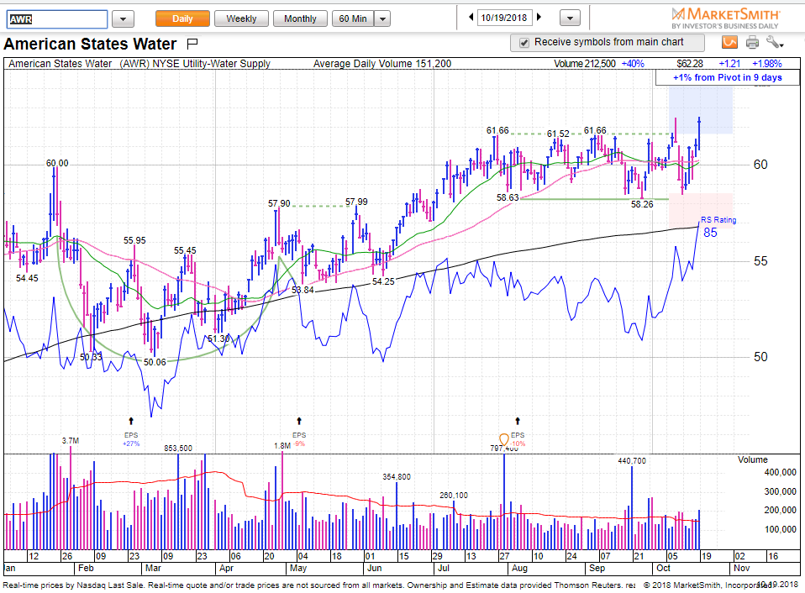The width and height of the screenshot is (805, 593).
Task: Open the date picker dropdown
Action: pyautogui.click(x=570, y=18)
